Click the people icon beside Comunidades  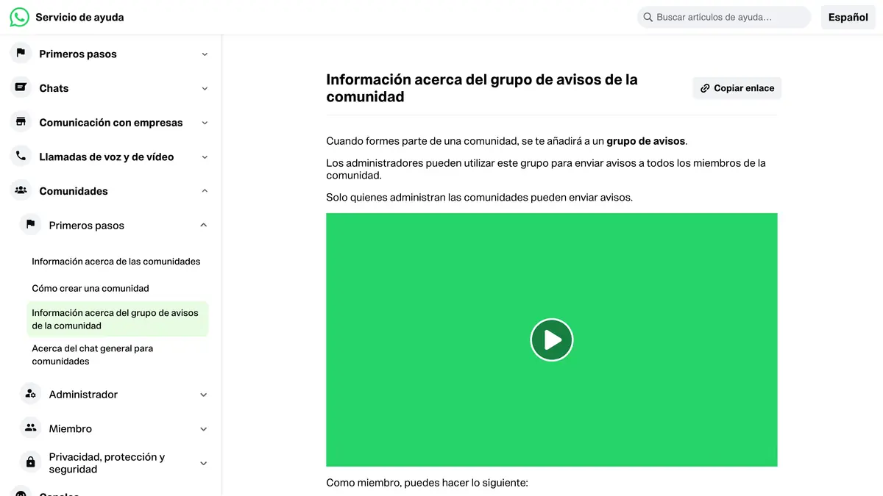tap(21, 190)
